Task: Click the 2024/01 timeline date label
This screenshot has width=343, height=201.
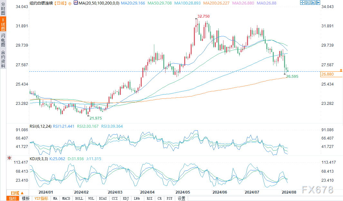Action: click(x=46, y=192)
